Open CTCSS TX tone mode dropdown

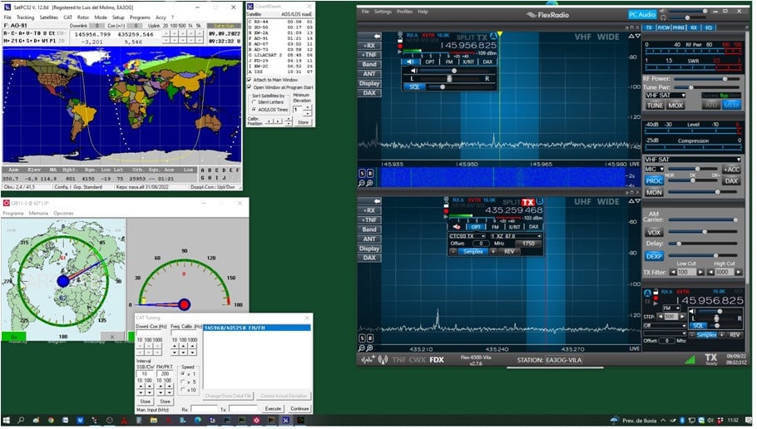[468, 236]
